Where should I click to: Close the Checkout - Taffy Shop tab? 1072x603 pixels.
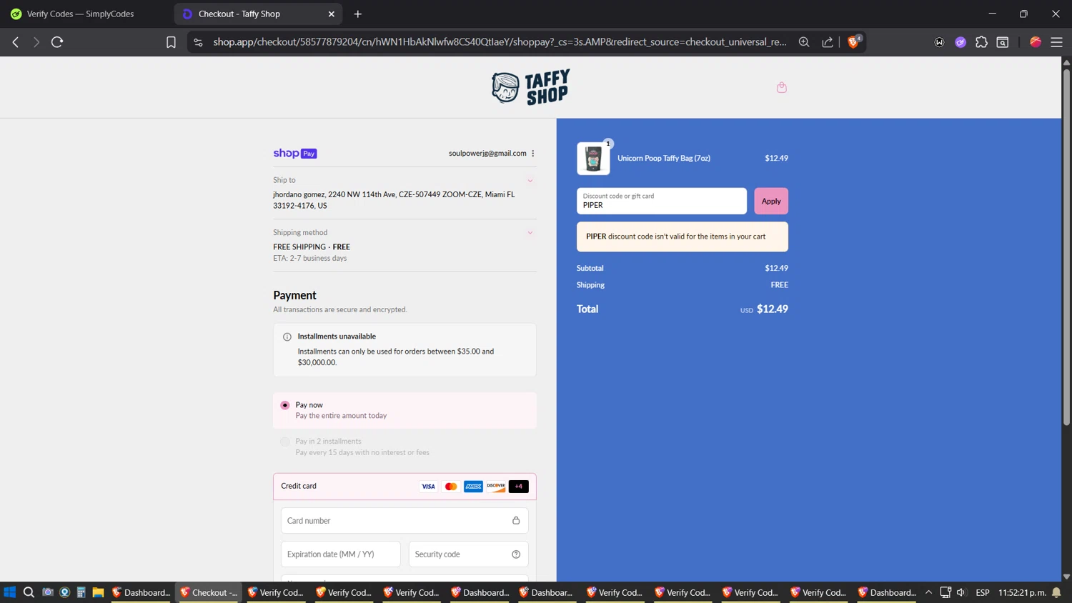(332, 14)
